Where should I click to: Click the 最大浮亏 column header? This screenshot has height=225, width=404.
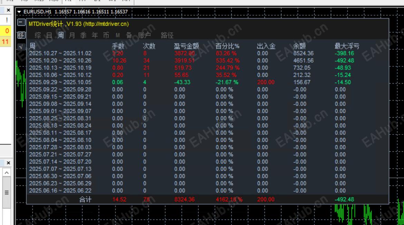pos(347,46)
